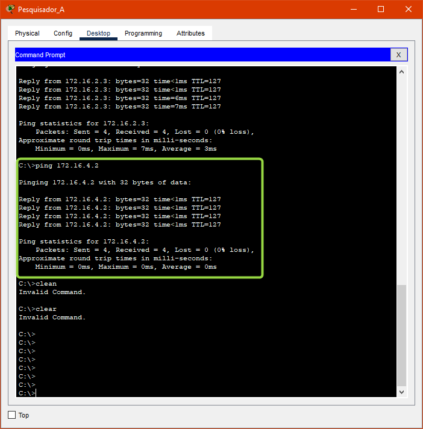Click the reply line with time=6ms
This screenshot has height=429, width=423.
click(x=119, y=98)
